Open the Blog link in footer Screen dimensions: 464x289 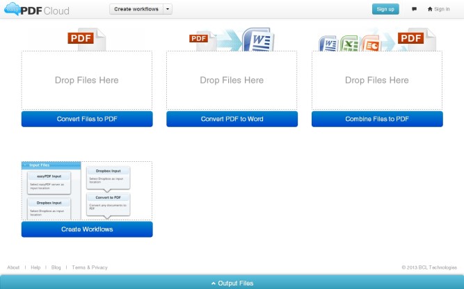coord(56,267)
